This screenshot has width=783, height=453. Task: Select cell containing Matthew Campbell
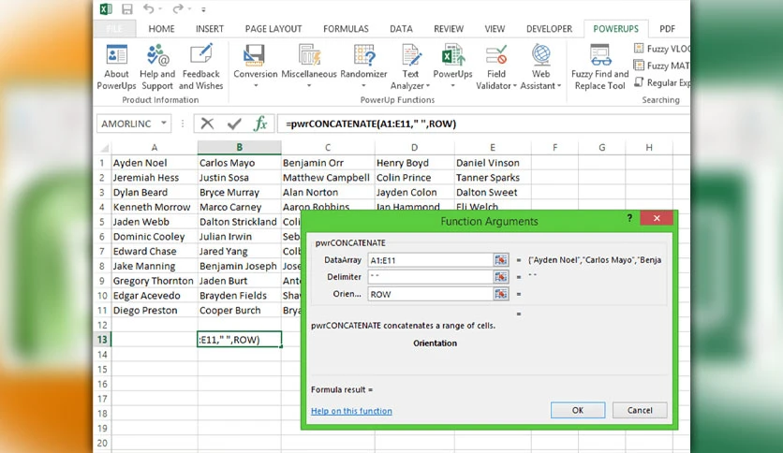point(328,177)
